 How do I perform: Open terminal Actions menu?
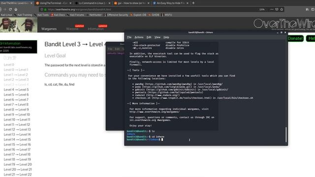click(x=139, y=37)
